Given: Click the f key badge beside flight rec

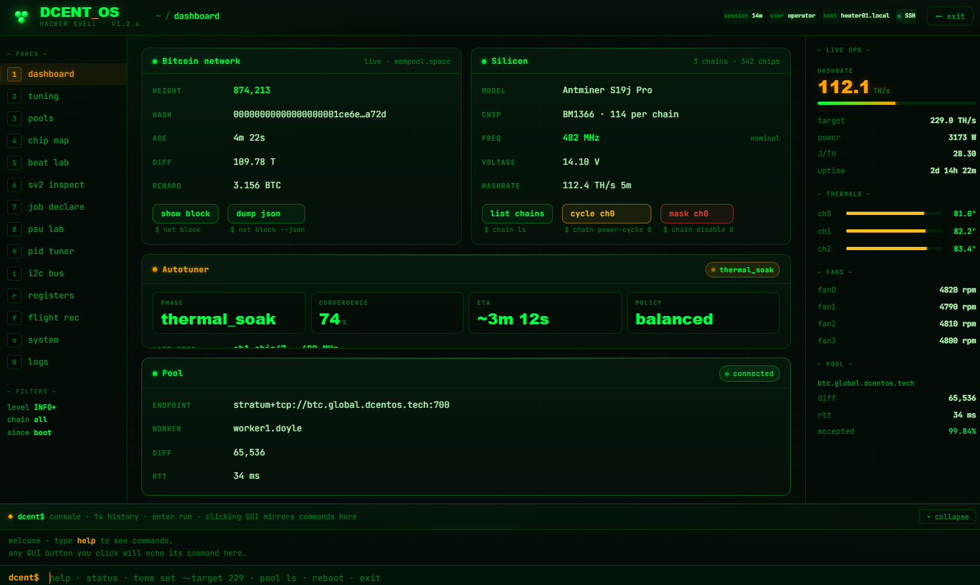Looking at the screenshot, I should point(14,318).
